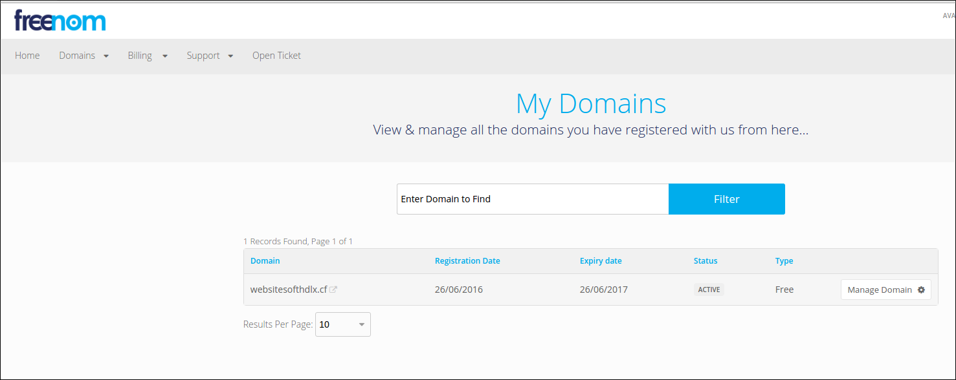
Task: Click the Free type cell
Action: pos(784,290)
